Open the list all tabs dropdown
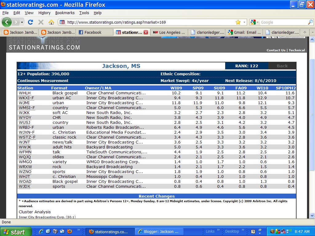Screen dimensions: 315x236 click(x=312, y=32)
